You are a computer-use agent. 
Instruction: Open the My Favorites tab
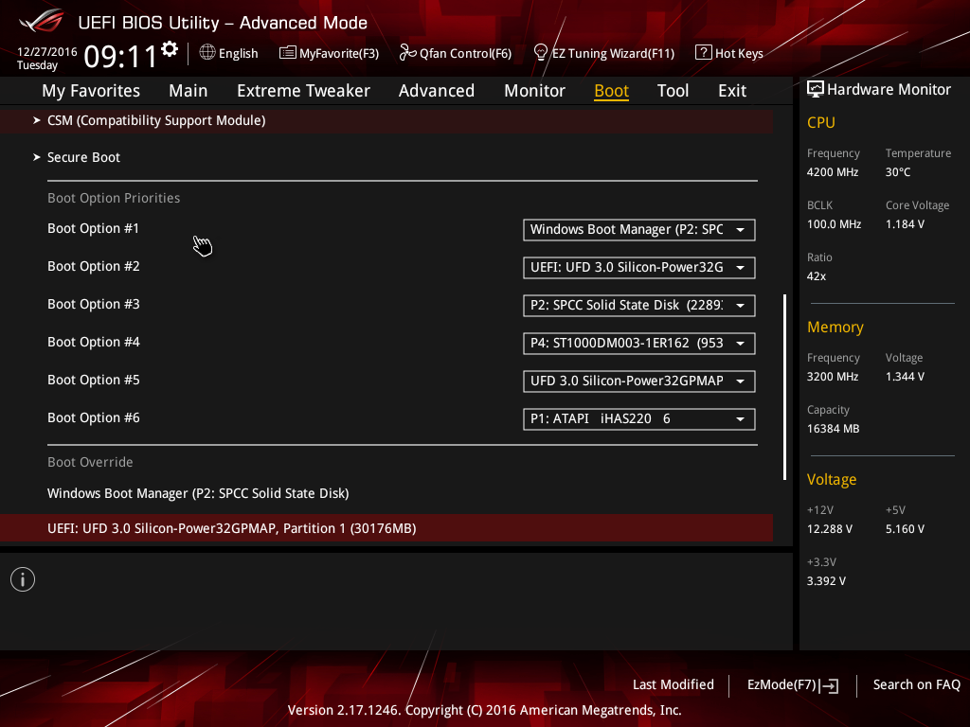(91, 91)
